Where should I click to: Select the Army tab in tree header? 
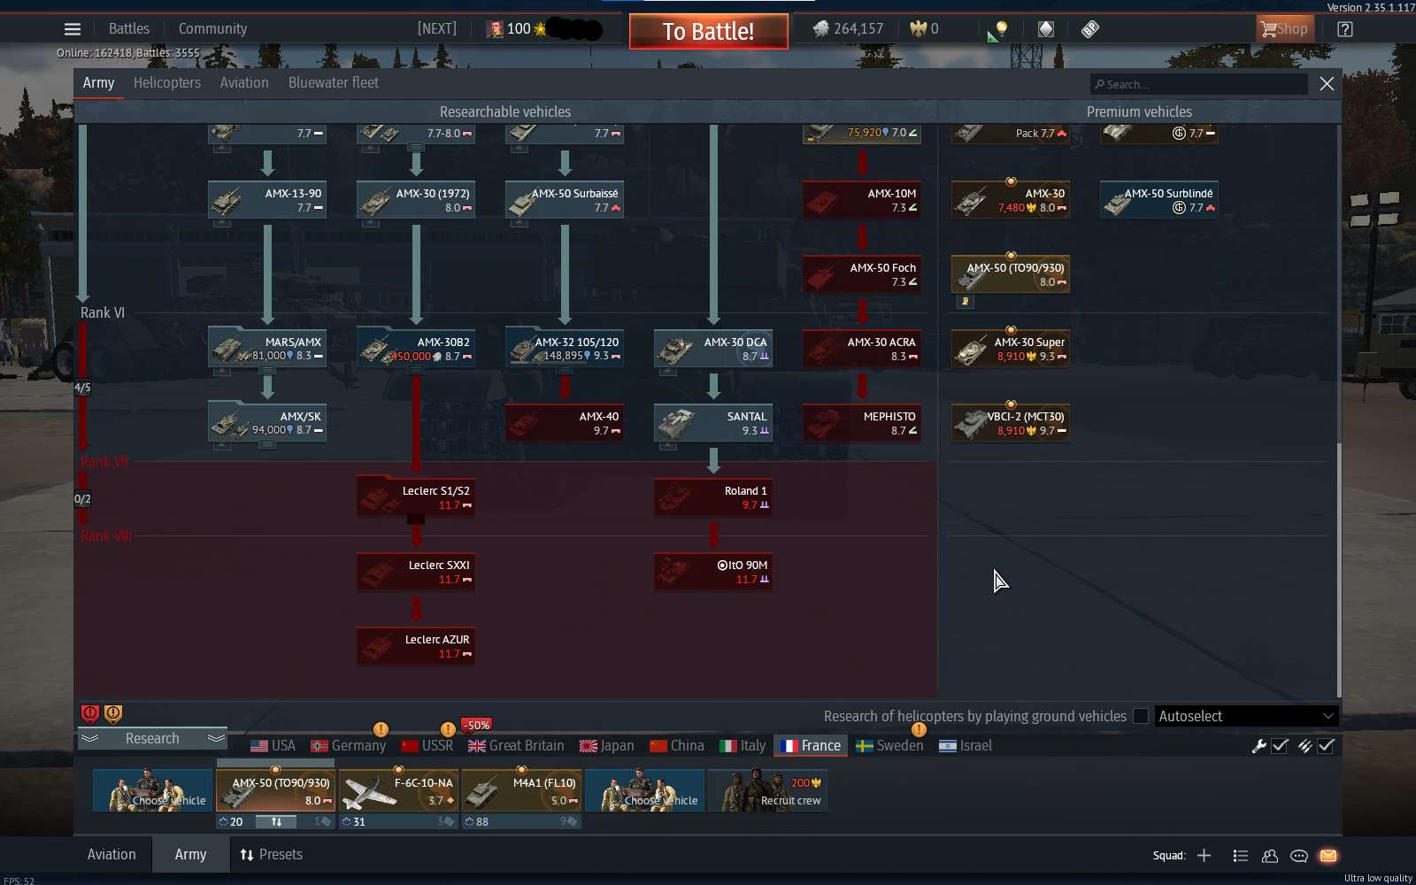pyautogui.click(x=98, y=82)
